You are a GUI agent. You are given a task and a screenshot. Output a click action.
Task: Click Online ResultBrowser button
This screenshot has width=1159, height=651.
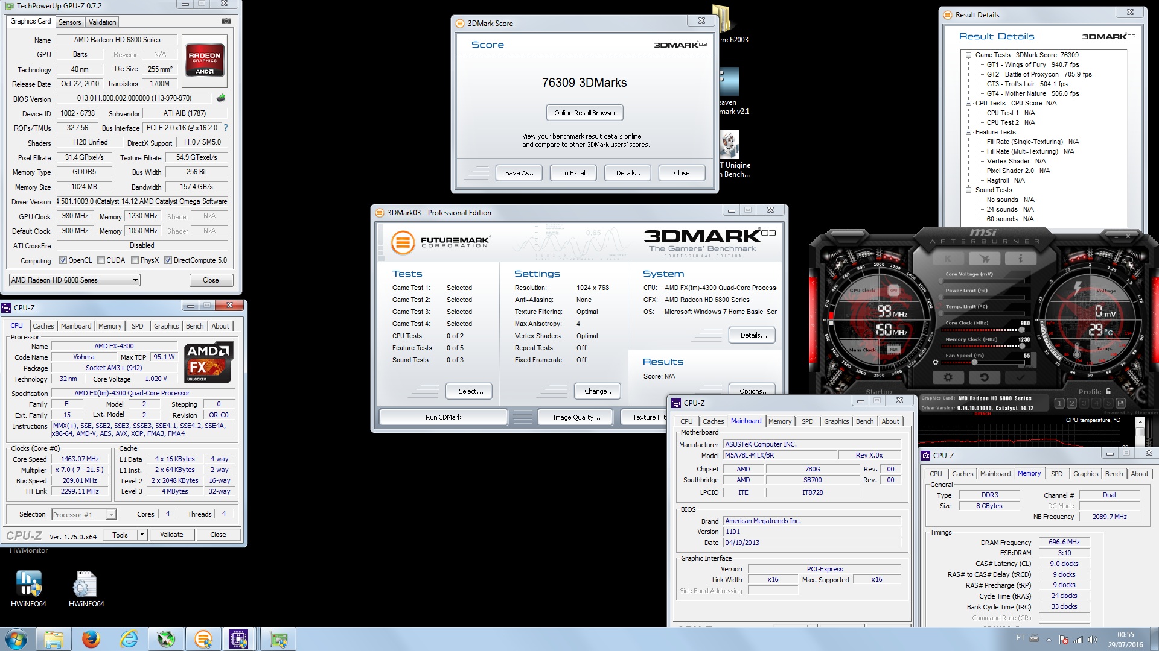tap(585, 113)
